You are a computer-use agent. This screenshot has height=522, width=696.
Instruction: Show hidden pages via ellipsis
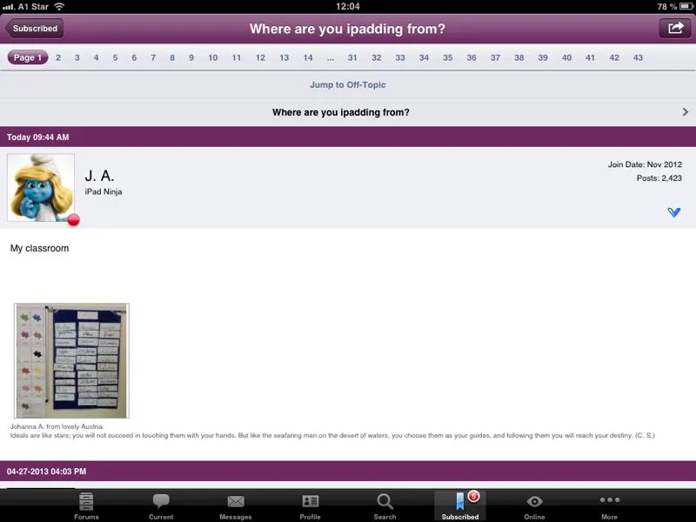(x=330, y=58)
